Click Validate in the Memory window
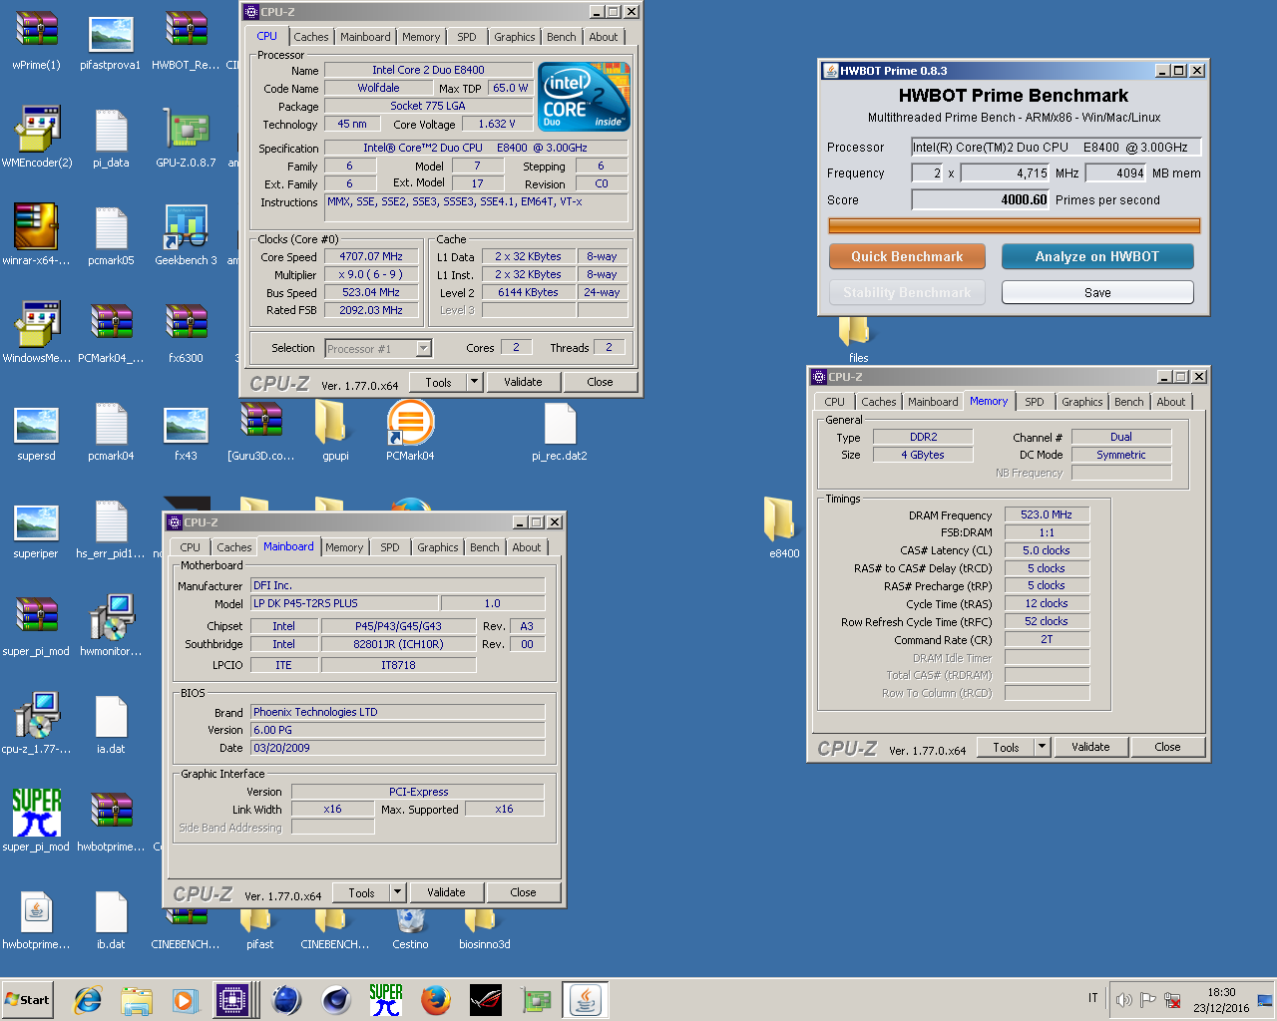 (x=1090, y=747)
